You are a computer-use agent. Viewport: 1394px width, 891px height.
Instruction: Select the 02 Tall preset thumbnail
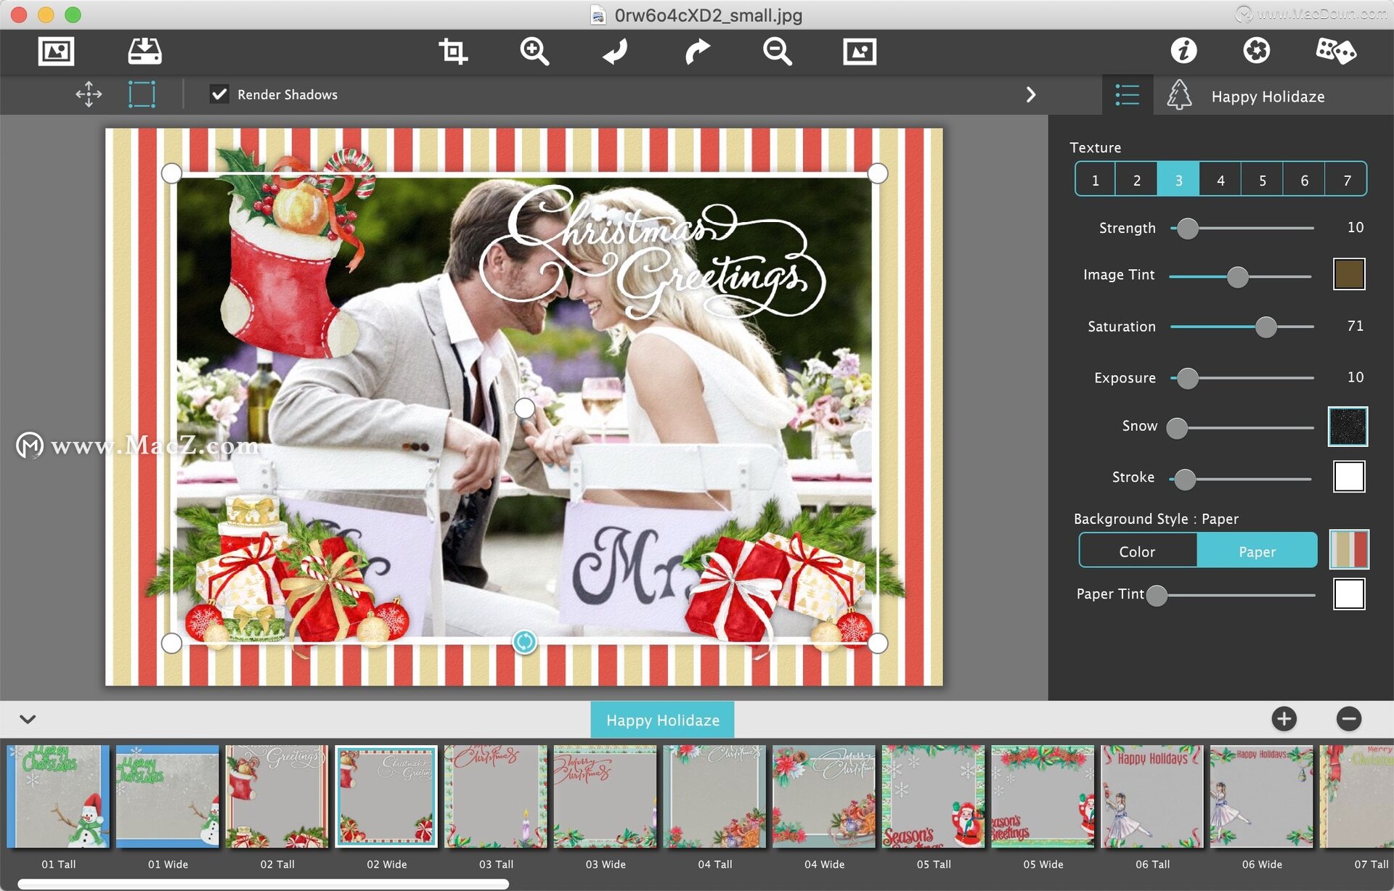[x=277, y=797]
